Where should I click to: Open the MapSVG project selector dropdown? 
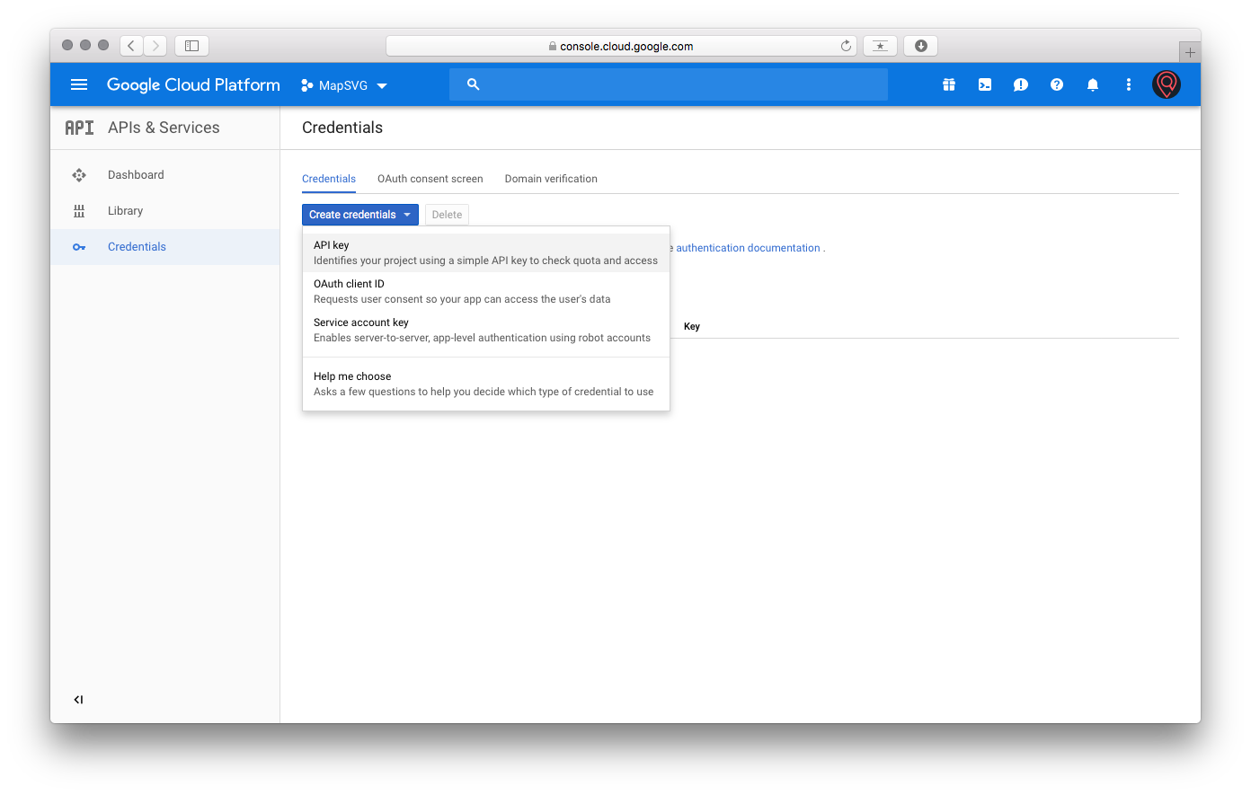coord(344,85)
